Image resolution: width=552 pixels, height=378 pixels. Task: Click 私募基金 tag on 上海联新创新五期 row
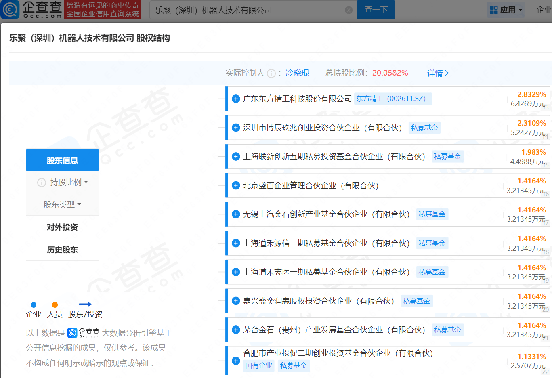pos(447,156)
